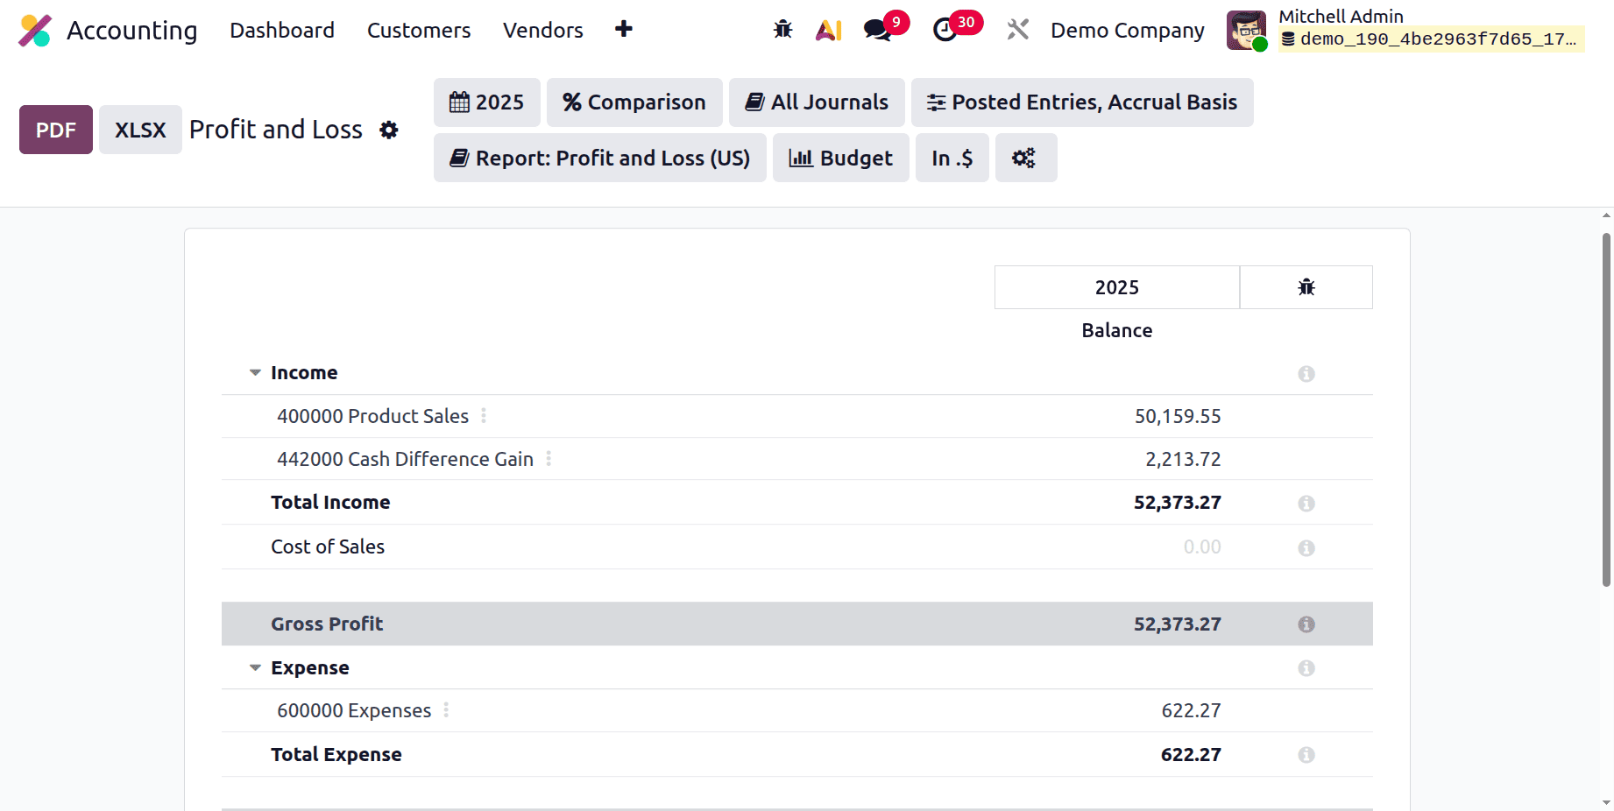The image size is (1614, 811).
Task: Click the AI assistant icon
Action: [828, 29]
